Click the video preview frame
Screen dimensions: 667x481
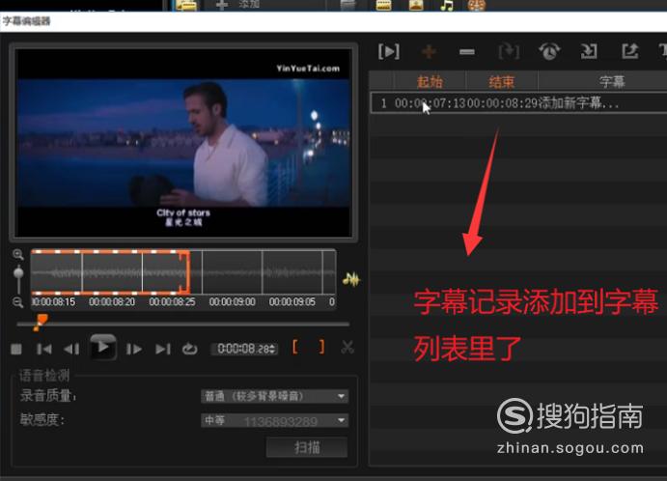pyautogui.click(x=183, y=143)
